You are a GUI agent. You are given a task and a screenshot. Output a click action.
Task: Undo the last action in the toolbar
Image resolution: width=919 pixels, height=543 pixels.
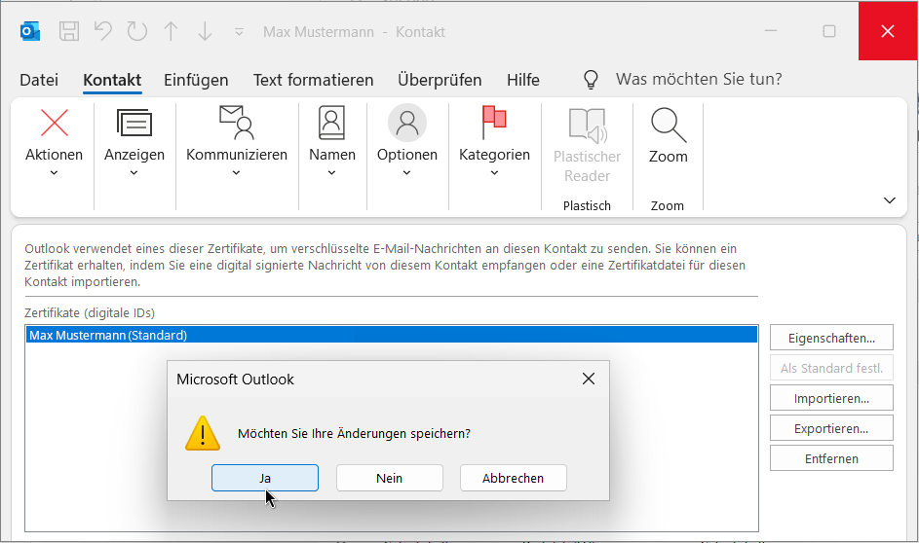coord(103,31)
